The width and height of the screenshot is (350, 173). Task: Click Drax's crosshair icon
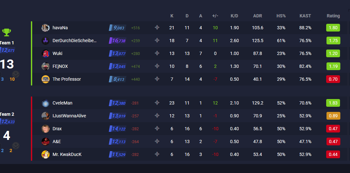click(x=157, y=128)
